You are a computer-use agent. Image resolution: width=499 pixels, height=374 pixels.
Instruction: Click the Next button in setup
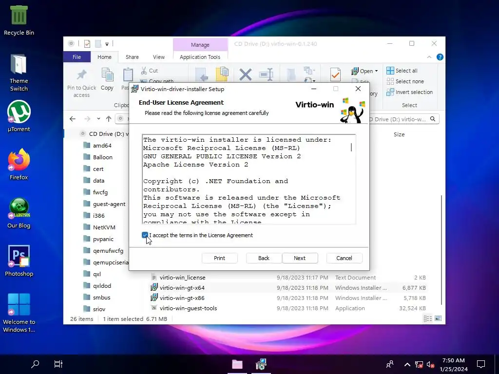tap(300, 258)
